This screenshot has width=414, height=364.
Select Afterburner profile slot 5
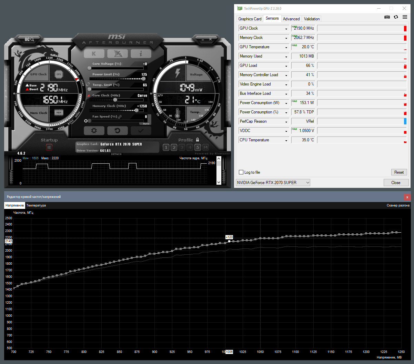tap(198, 148)
